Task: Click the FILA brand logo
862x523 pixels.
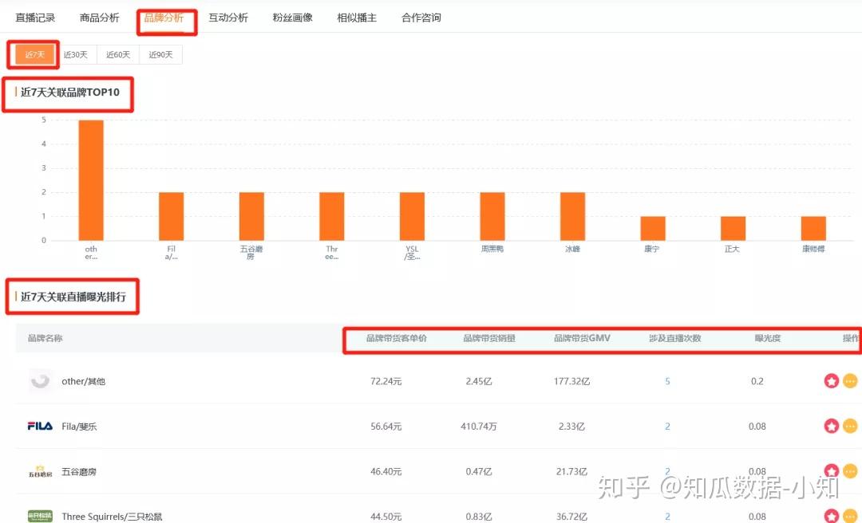Action: click(x=40, y=426)
